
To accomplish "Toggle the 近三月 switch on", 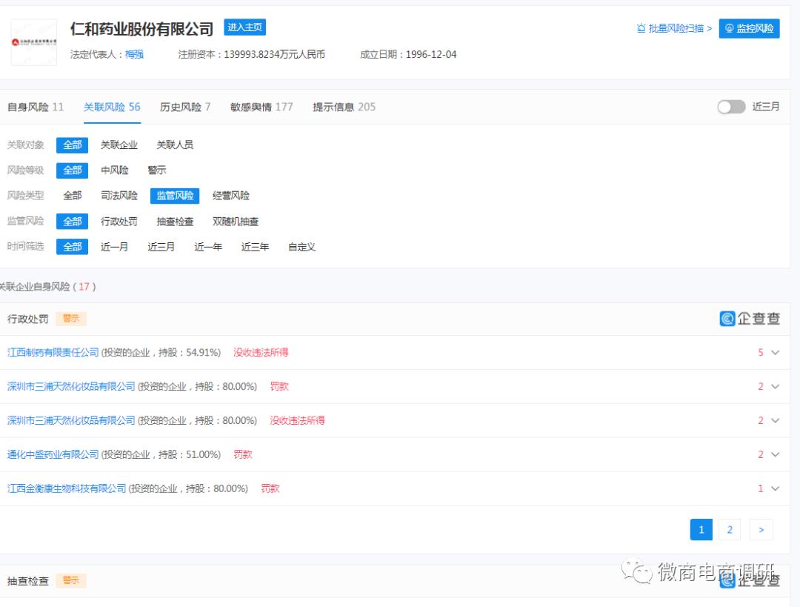I will 731,107.
